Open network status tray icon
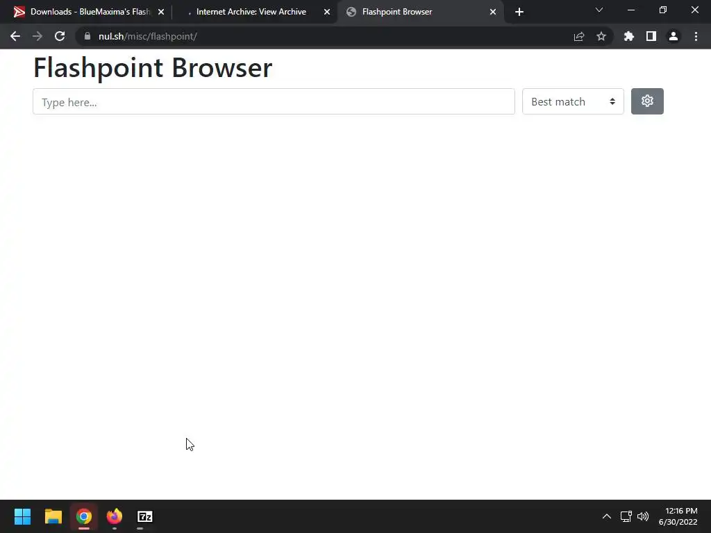 [626, 516]
